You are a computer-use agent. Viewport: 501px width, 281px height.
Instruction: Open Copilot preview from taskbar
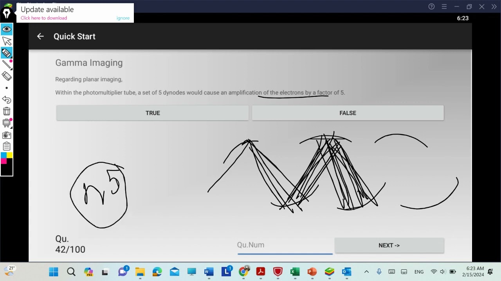(88, 272)
